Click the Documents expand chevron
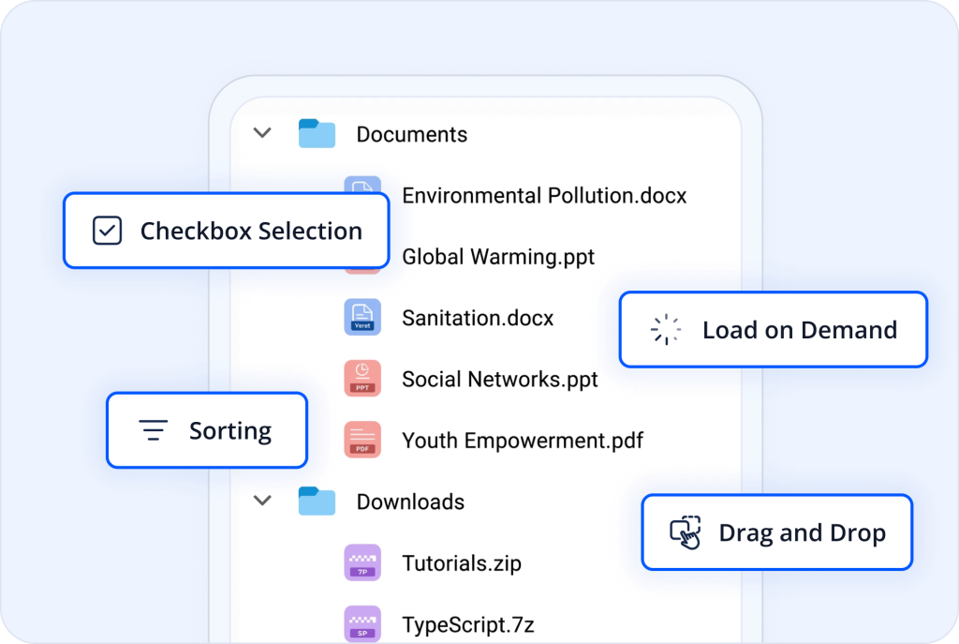Viewport: 959px width, 644px height. (x=262, y=133)
